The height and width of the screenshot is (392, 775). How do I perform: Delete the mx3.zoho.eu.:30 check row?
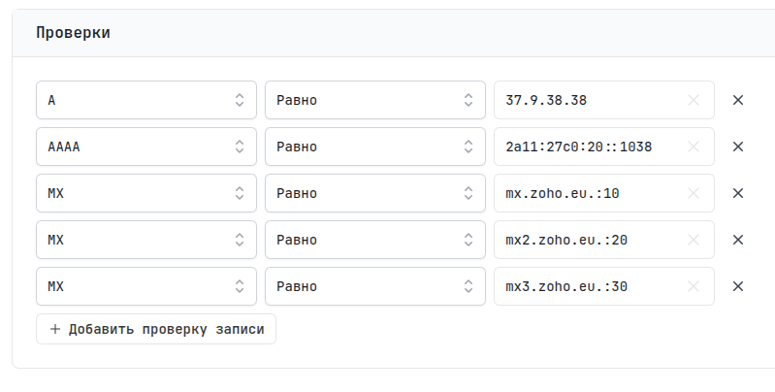(x=737, y=286)
